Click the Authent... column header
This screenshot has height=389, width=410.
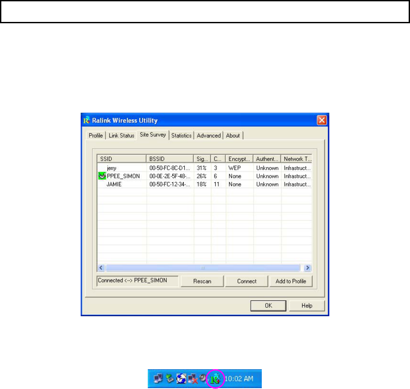point(267,159)
